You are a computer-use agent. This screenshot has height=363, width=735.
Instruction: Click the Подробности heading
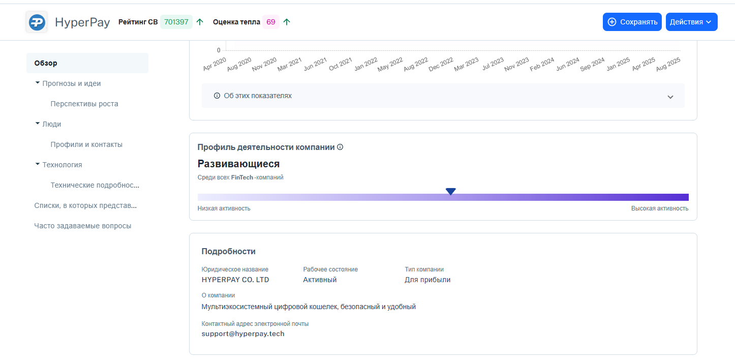pyautogui.click(x=229, y=251)
